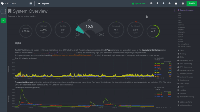The width and height of the screenshot is (200, 112).
Task: Zoom in Total CPU utilization chart with plus
Action: [x=164, y=78]
